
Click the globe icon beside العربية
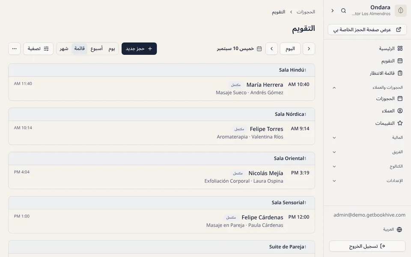(x=399, y=230)
